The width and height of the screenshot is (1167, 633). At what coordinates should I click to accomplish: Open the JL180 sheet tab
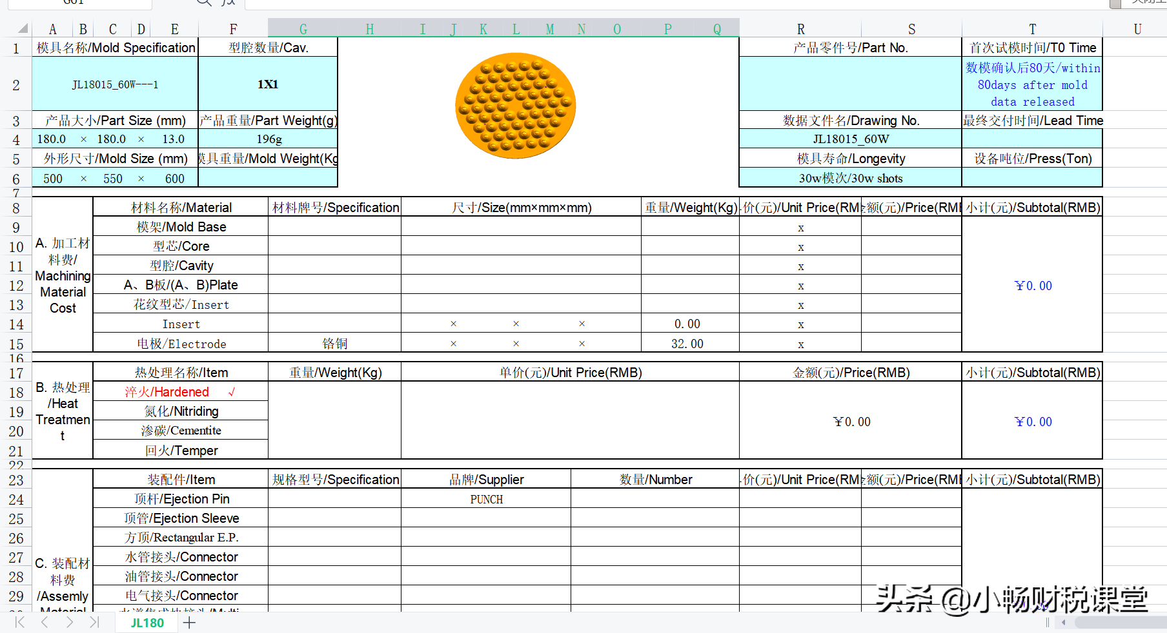(x=147, y=623)
